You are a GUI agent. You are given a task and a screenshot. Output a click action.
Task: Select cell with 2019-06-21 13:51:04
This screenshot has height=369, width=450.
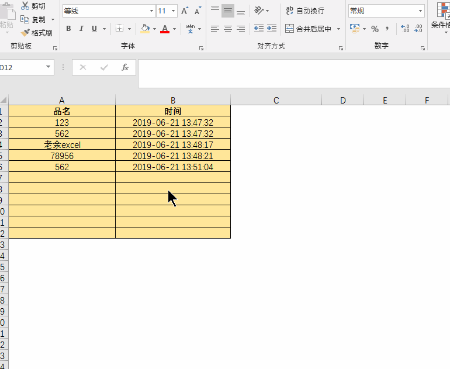(x=173, y=167)
